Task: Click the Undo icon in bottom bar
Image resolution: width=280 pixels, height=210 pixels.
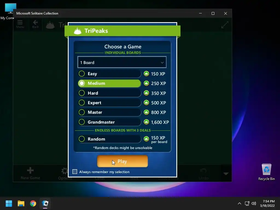Action: point(203,171)
